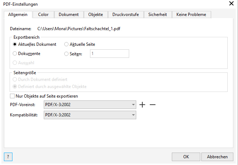This screenshot has height=165, width=238.
Task: Go to the Objekte tab
Action: (95, 15)
